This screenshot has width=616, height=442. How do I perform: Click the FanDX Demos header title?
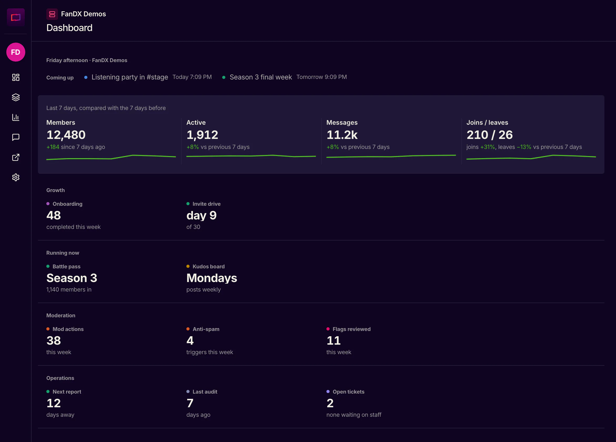click(x=83, y=14)
